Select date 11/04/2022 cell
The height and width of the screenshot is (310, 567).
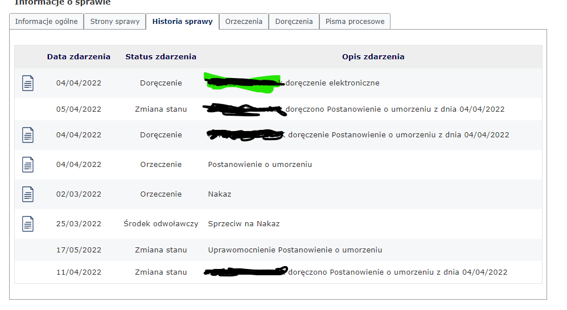79,272
